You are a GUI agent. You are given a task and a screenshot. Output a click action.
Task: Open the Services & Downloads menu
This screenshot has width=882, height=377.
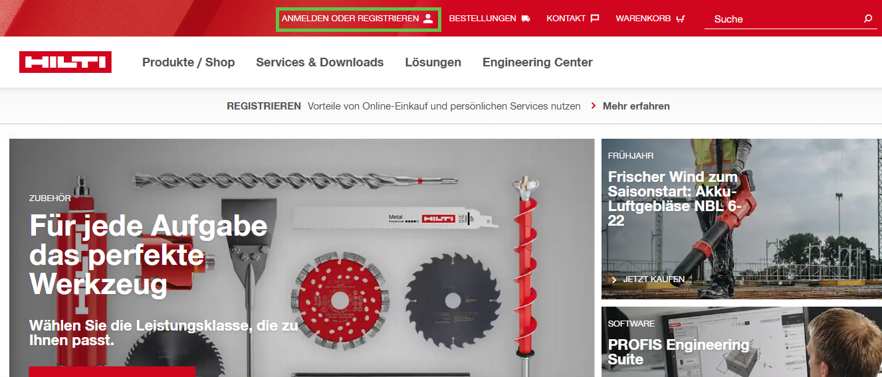click(320, 62)
